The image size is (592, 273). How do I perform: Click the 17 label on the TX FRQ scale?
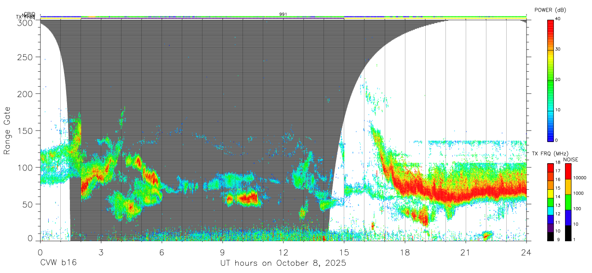click(558, 171)
